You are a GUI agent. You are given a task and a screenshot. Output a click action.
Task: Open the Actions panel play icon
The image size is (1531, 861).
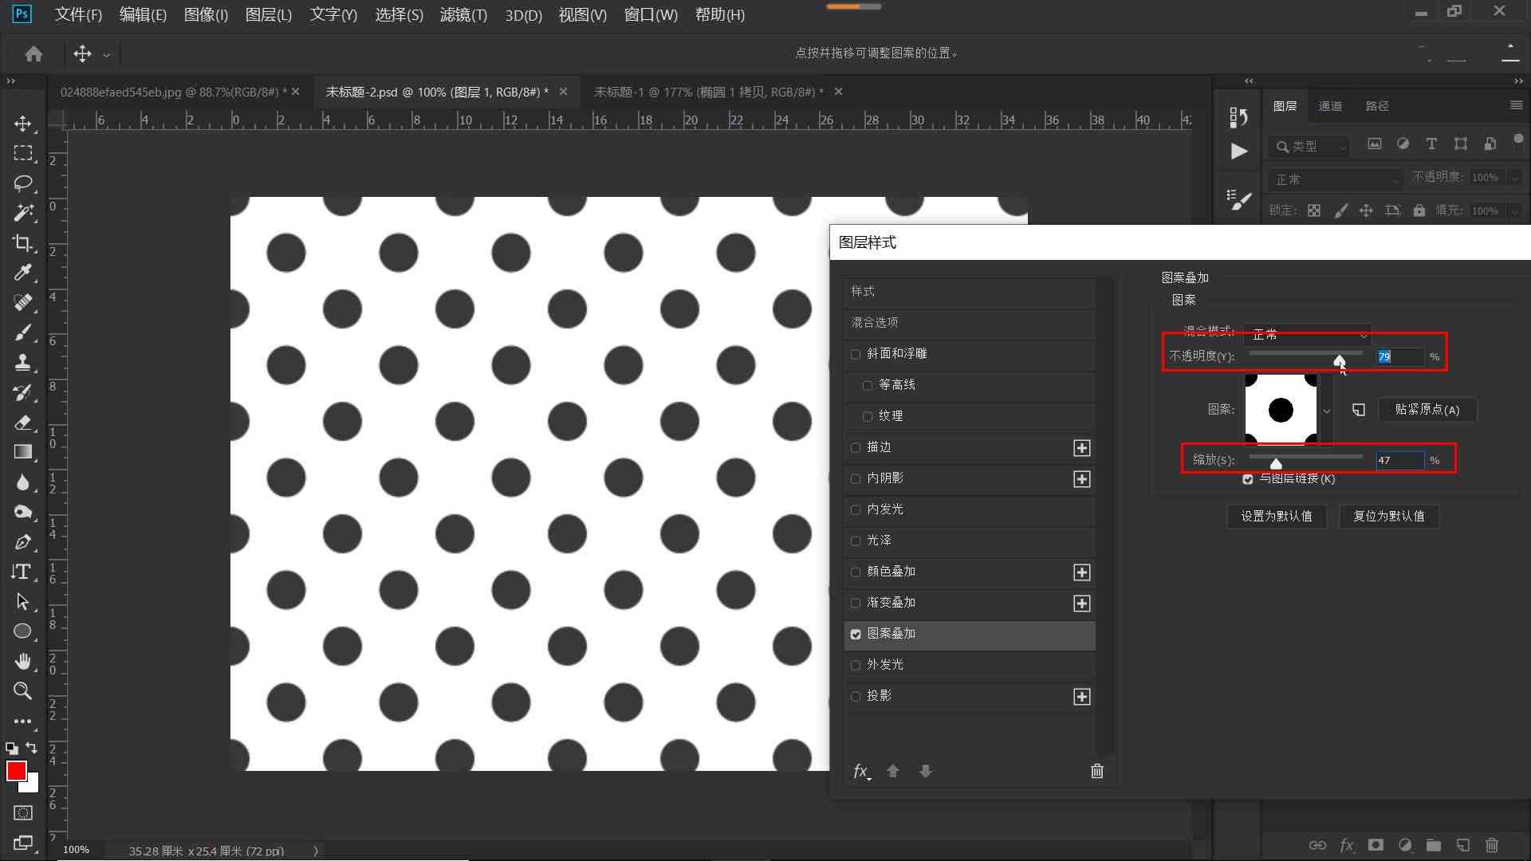click(x=1238, y=151)
